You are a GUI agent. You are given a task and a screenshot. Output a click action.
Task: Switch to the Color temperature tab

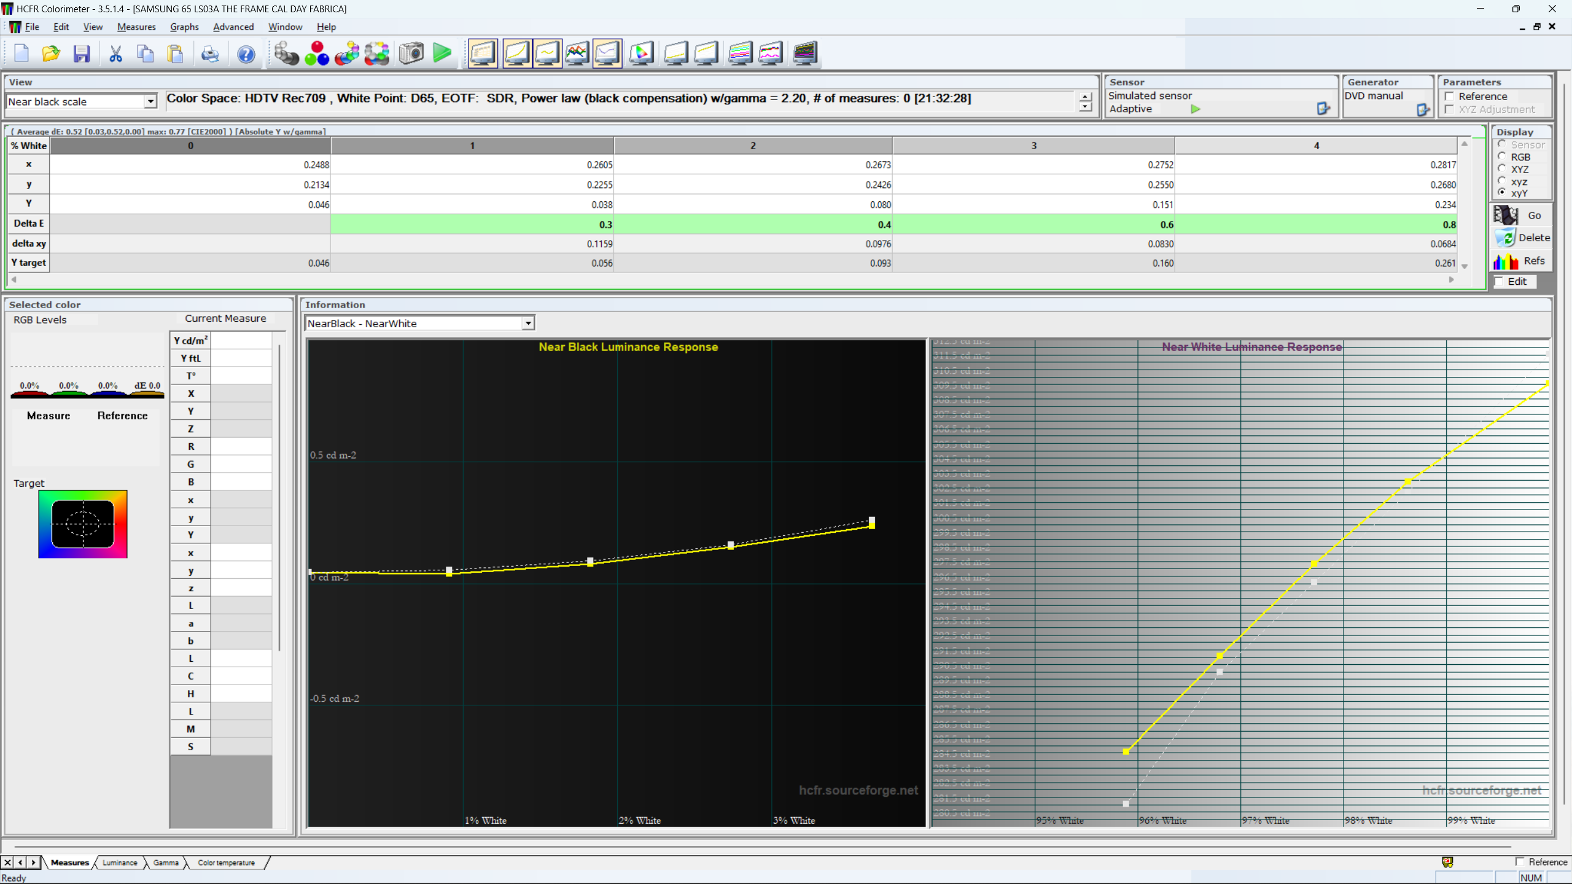pos(226,863)
